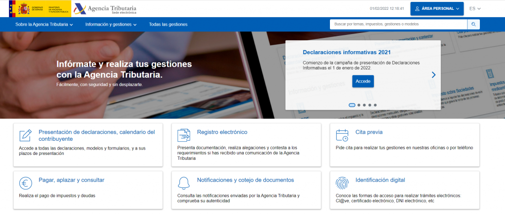
Task: Open the Área Personal menu
Action: (x=437, y=8)
